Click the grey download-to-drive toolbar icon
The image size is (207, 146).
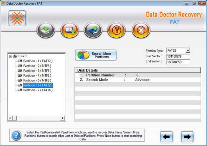click(46, 30)
